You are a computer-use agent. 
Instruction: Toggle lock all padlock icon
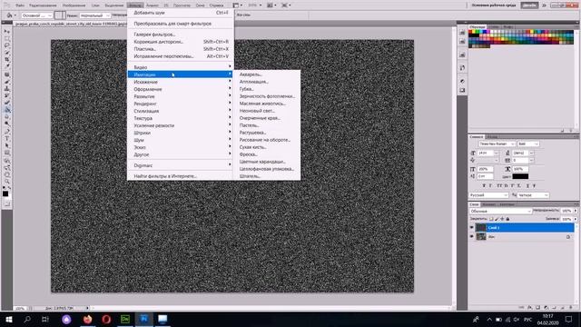[x=508, y=219]
